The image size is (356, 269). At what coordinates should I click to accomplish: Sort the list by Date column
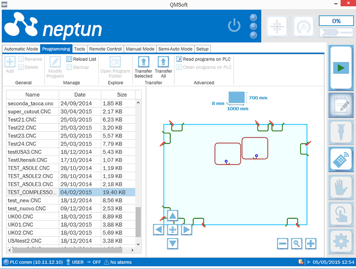click(x=79, y=95)
